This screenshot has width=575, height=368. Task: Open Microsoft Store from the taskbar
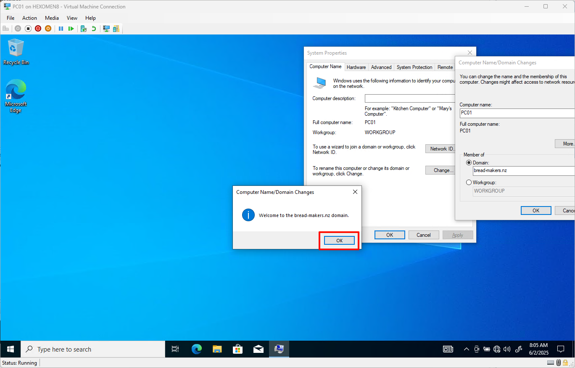point(237,349)
